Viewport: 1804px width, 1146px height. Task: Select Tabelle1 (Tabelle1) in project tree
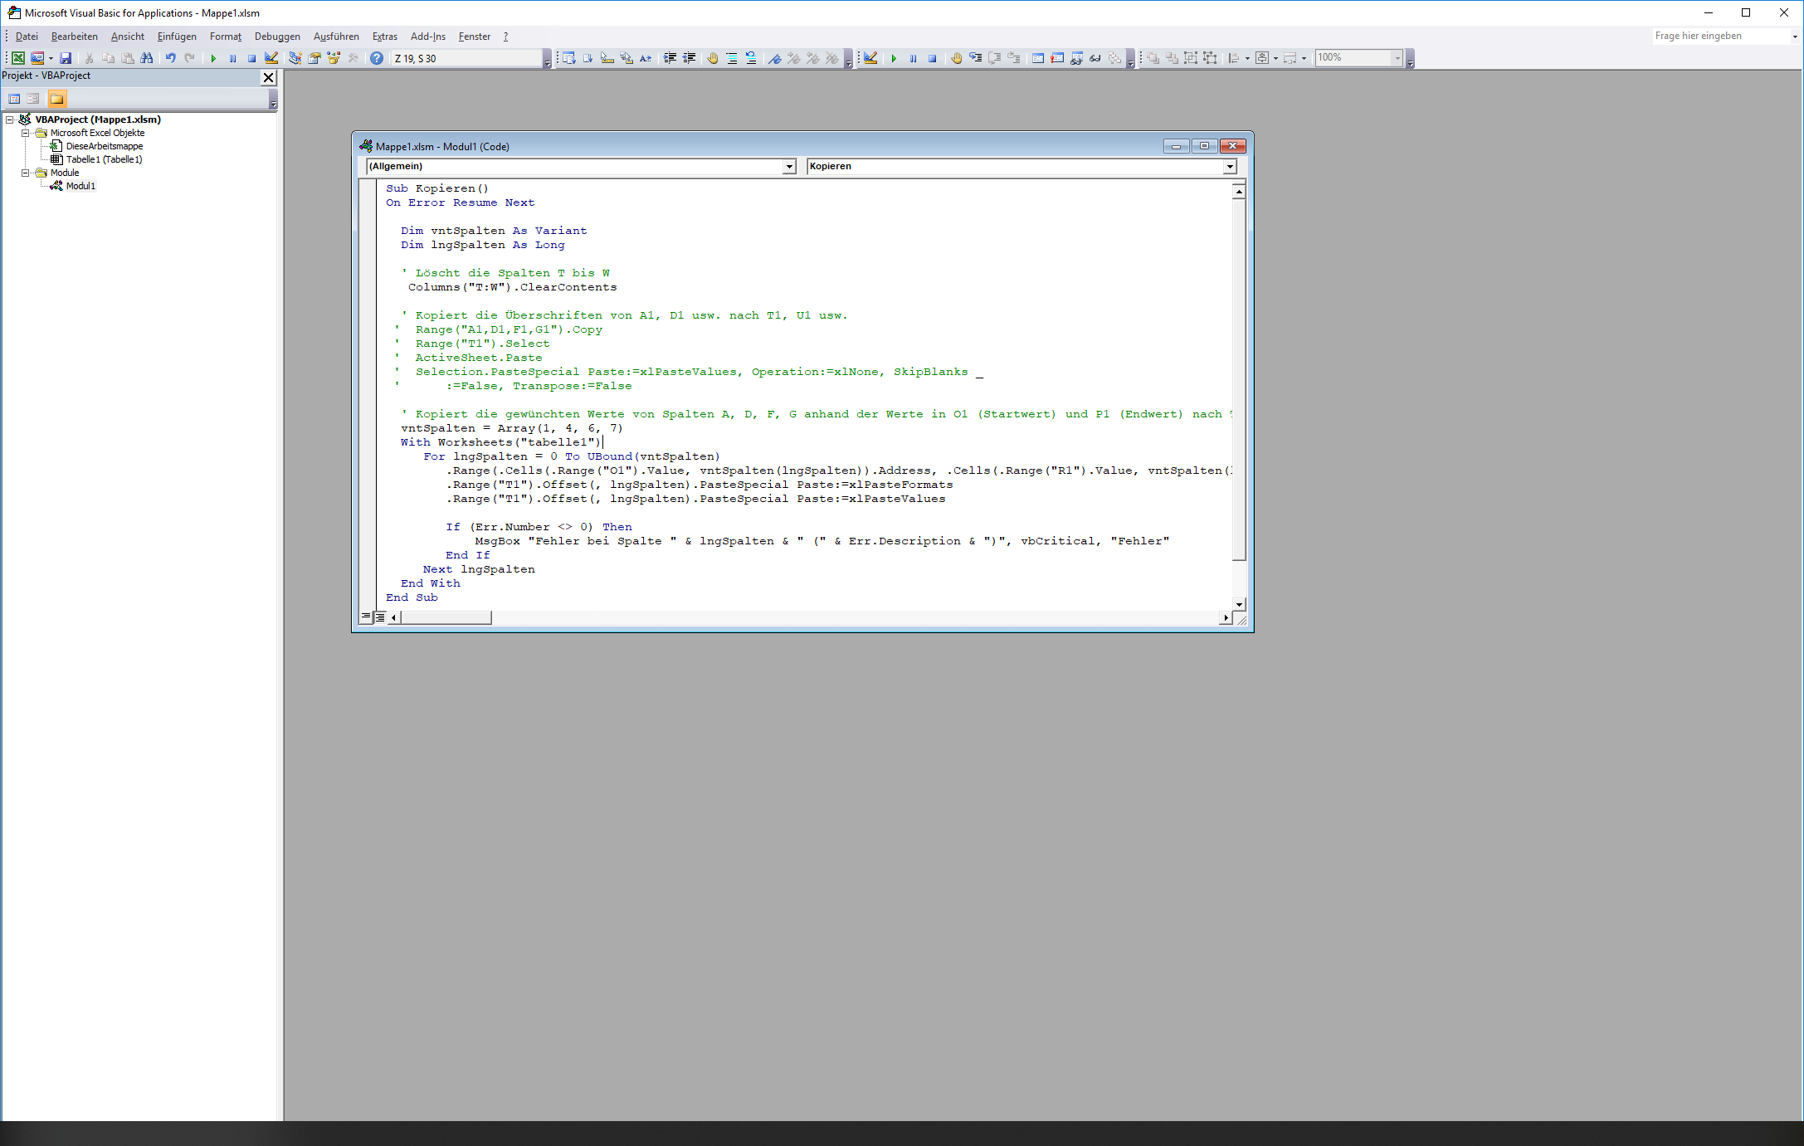[x=104, y=159]
